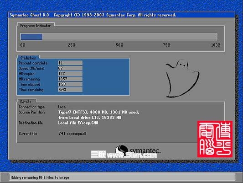Click the 100% progress scale mark
Screen dimensions: 243x183
pyautogui.click(x=216, y=45)
